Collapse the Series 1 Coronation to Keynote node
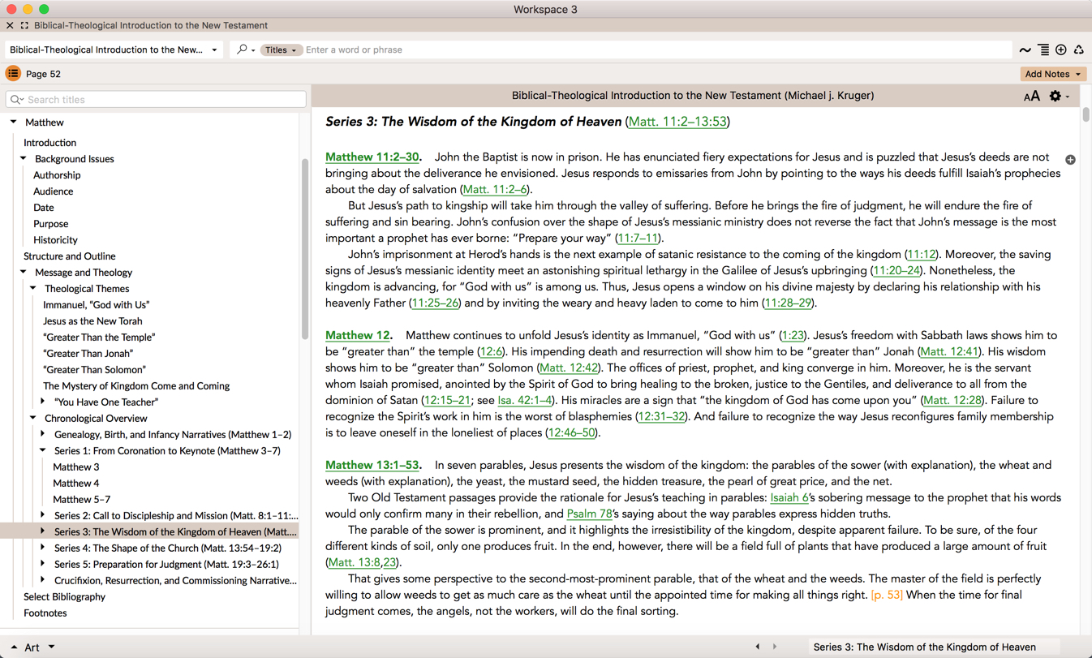1092x658 pixels. 43,451
